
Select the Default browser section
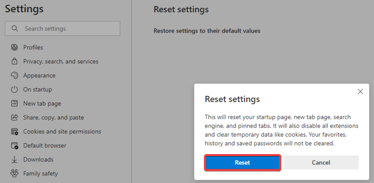tap(44, 146)
